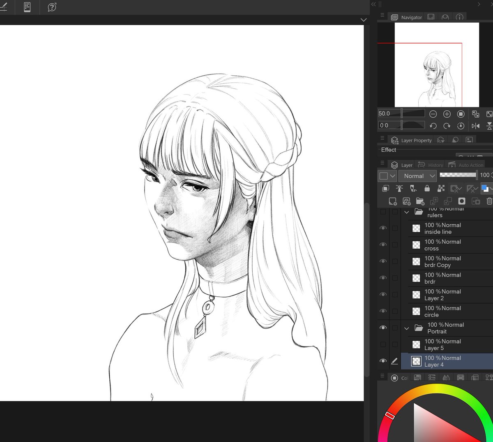The height and width of the screenshot is (442, 493).
Task: Click the merge with layer below icon
Action: point(448,201)
